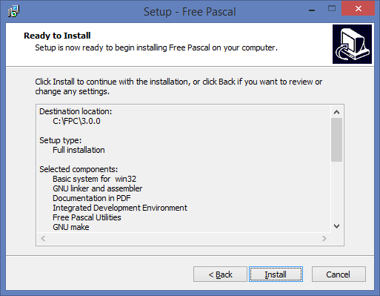Minimize the setup window
The height and width of the screenshot is (296, 380).
[312, 10]
